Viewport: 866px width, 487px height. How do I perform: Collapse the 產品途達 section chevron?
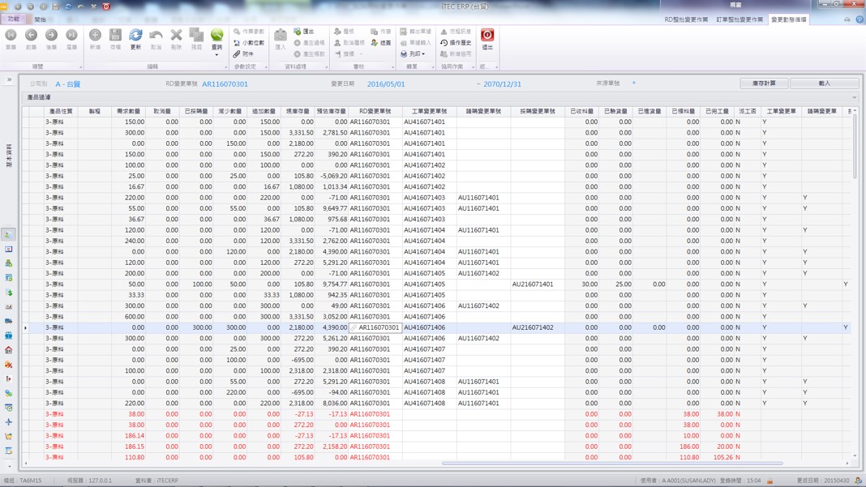[854, 97]
